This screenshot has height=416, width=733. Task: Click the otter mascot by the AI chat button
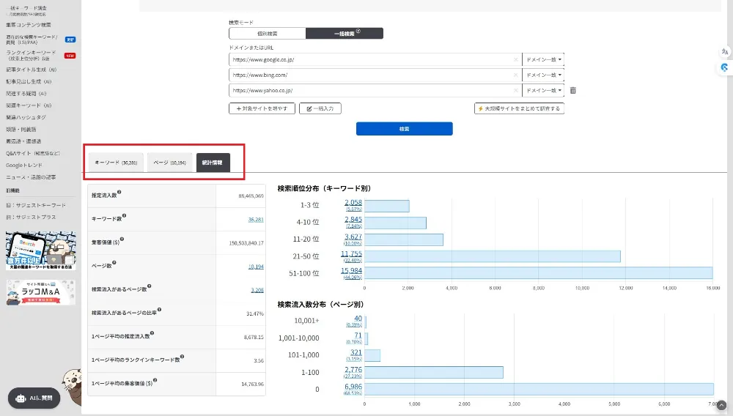tap(73, 386)
